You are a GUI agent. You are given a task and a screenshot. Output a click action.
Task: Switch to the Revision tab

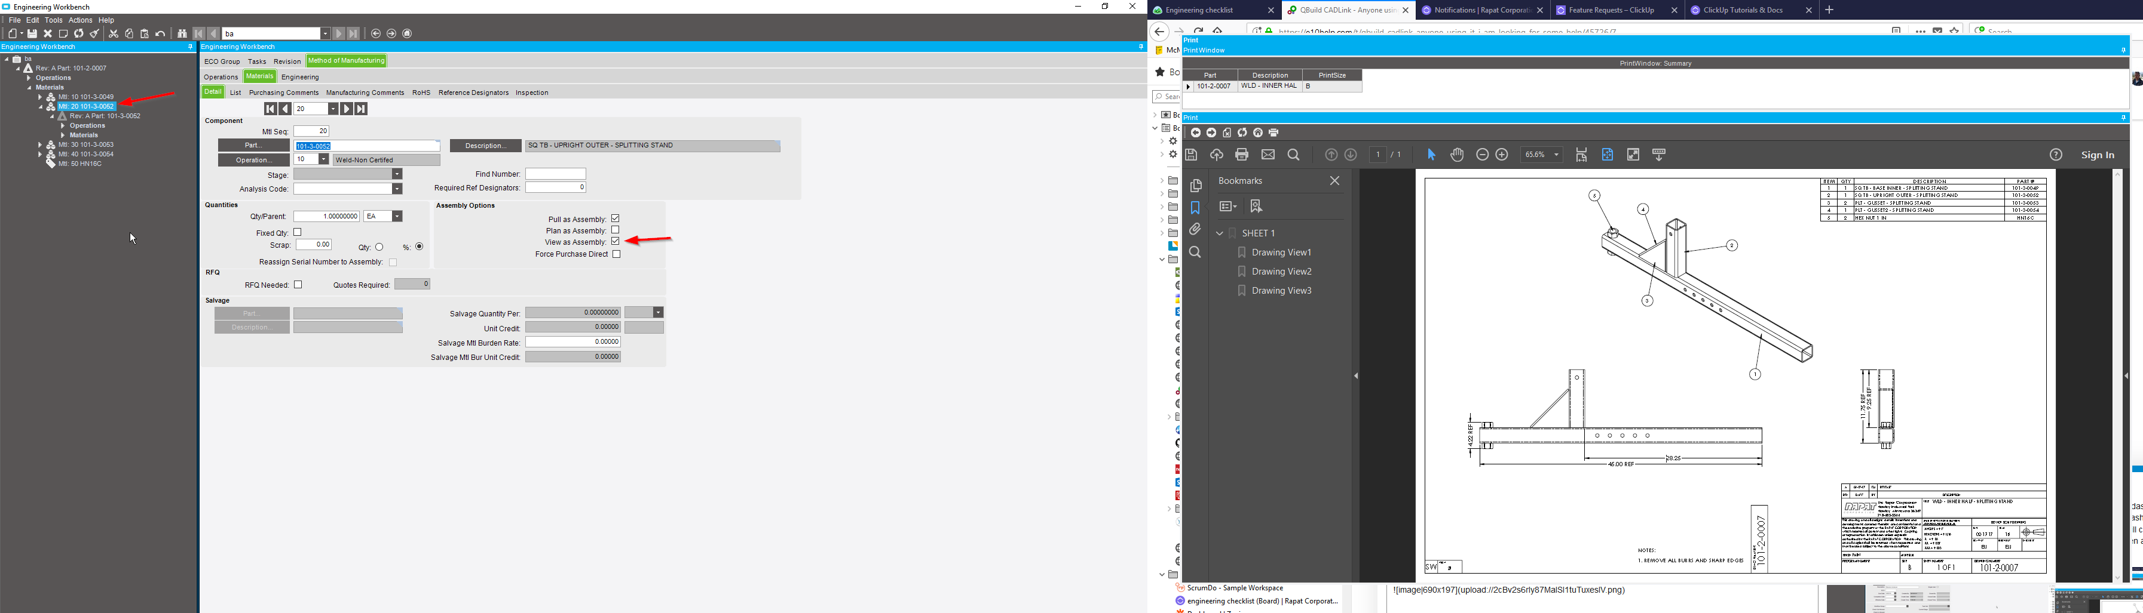pyautogui.click(x=287, y=61)
